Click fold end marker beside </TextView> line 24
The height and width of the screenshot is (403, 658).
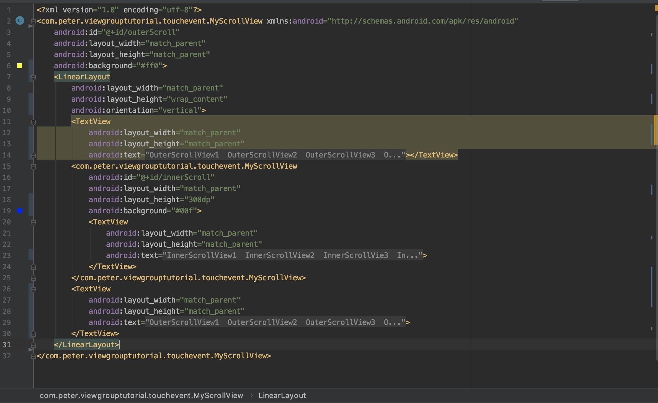click(x=33, y=267)
